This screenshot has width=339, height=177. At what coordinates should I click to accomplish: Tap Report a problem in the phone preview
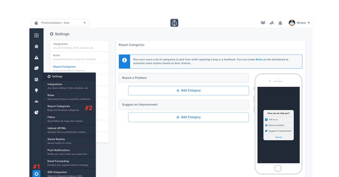point(279,125)
